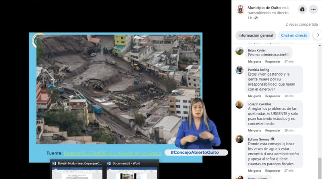Screen dimensions: 322x179
Task: Click the public globe privacy icon
Action: (x=256, y=18)
